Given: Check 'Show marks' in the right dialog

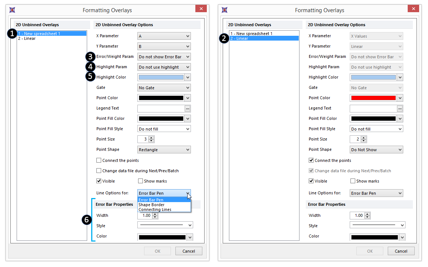Looking at the screenshot, I should coord(353,181).
